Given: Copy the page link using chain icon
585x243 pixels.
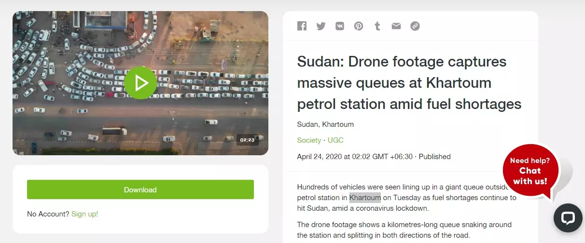Looking at the screenshot, I should (x=415, y=26).
